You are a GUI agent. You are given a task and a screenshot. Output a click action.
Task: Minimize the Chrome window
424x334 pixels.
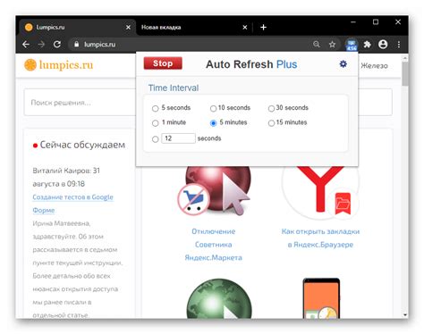(353, 22)
